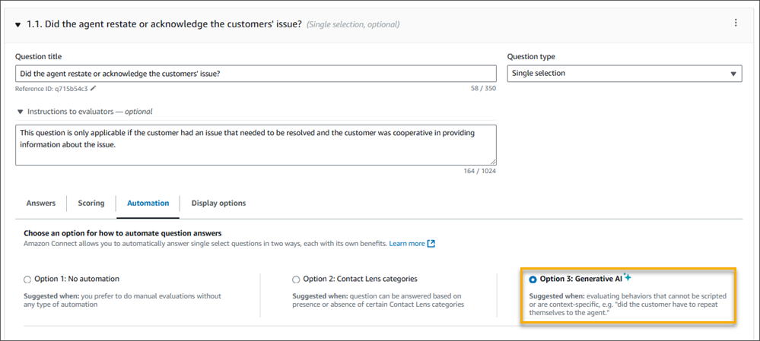Grab the resize handle of the instructions textbox

click(x=493, y=161)
